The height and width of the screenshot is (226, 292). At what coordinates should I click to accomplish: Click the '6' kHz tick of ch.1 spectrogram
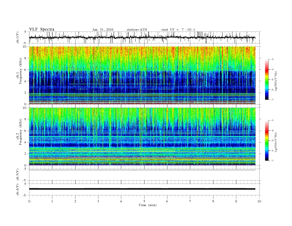pos(26,70)
